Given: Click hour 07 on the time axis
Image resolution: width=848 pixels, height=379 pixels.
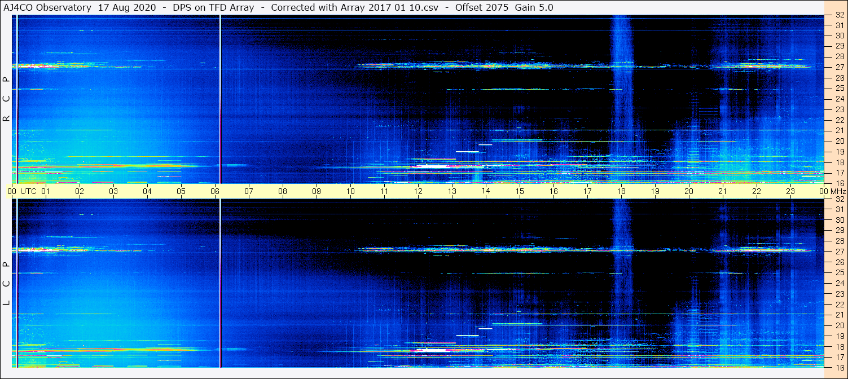Looking at the screenshot, I should click(x=249, y=191).
